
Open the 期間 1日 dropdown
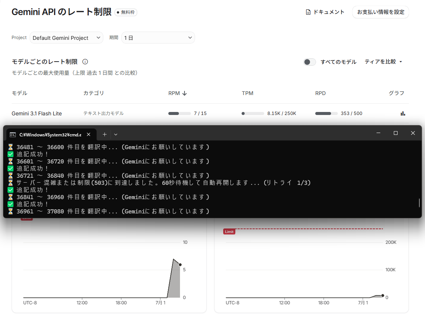158,38
